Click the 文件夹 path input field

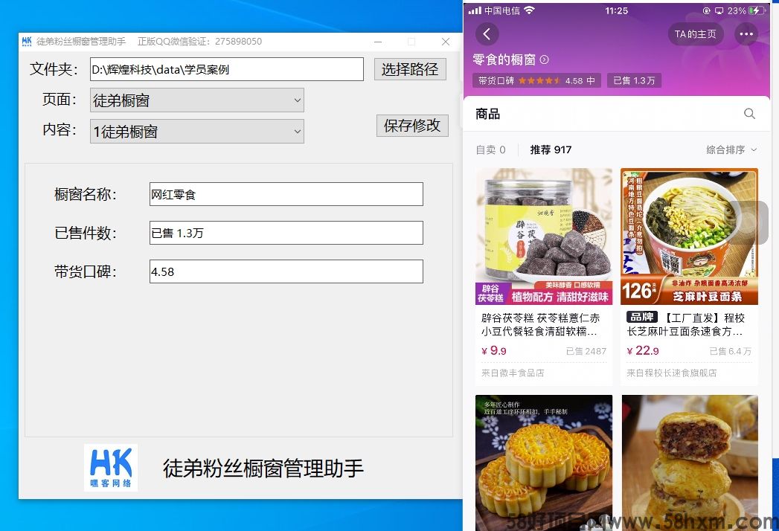coord(226,69)
